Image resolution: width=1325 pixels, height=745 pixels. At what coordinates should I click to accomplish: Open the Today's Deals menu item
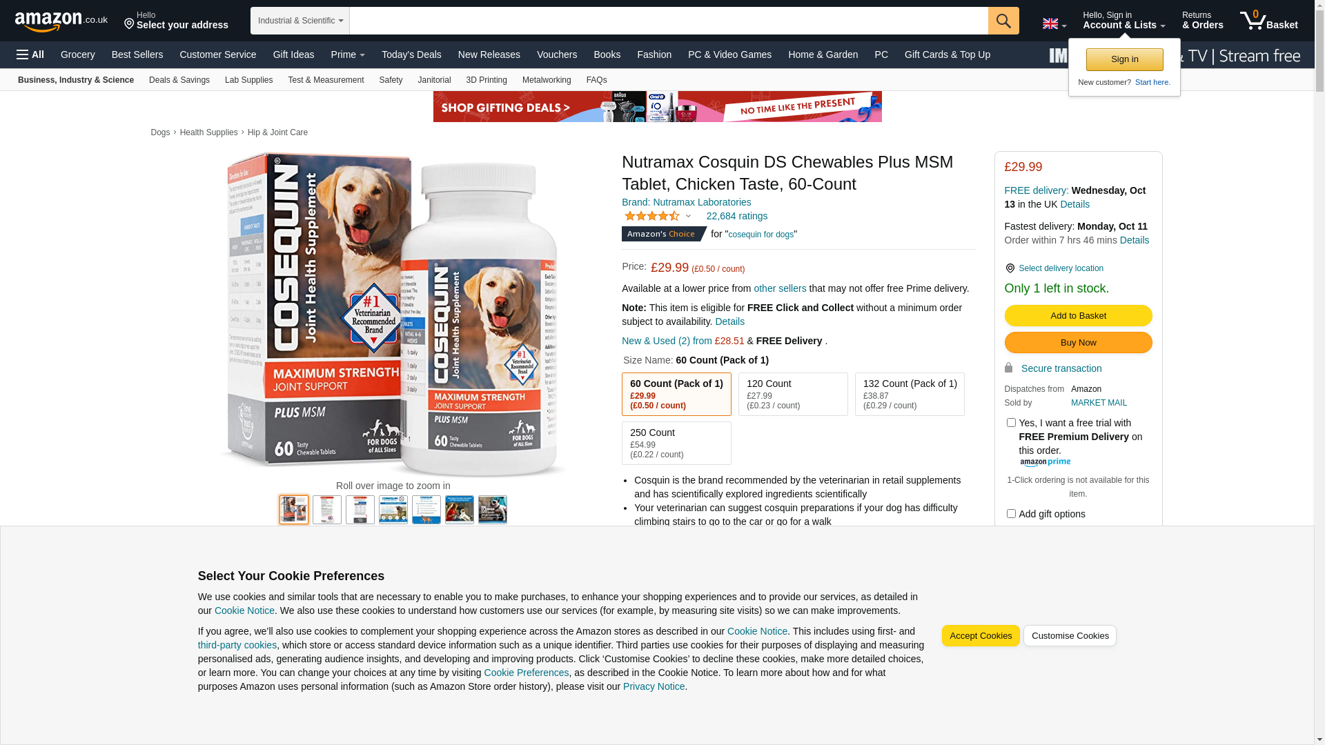411,54
